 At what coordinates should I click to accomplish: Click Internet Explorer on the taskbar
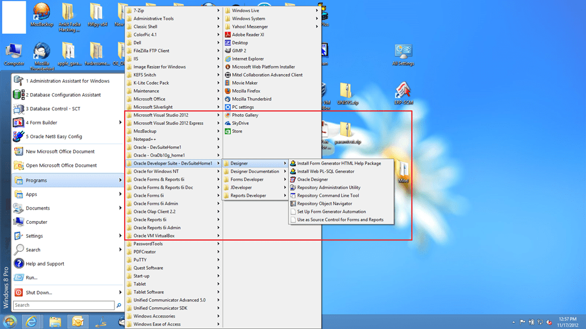[31, 322]
